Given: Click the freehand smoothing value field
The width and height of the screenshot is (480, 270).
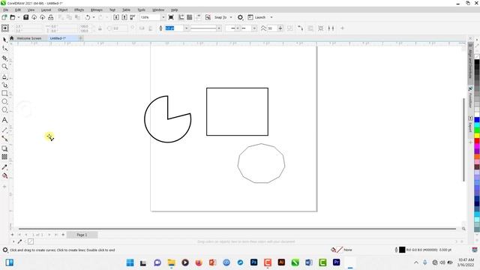Looking at the screenshot, I should (x=271, y=28).
